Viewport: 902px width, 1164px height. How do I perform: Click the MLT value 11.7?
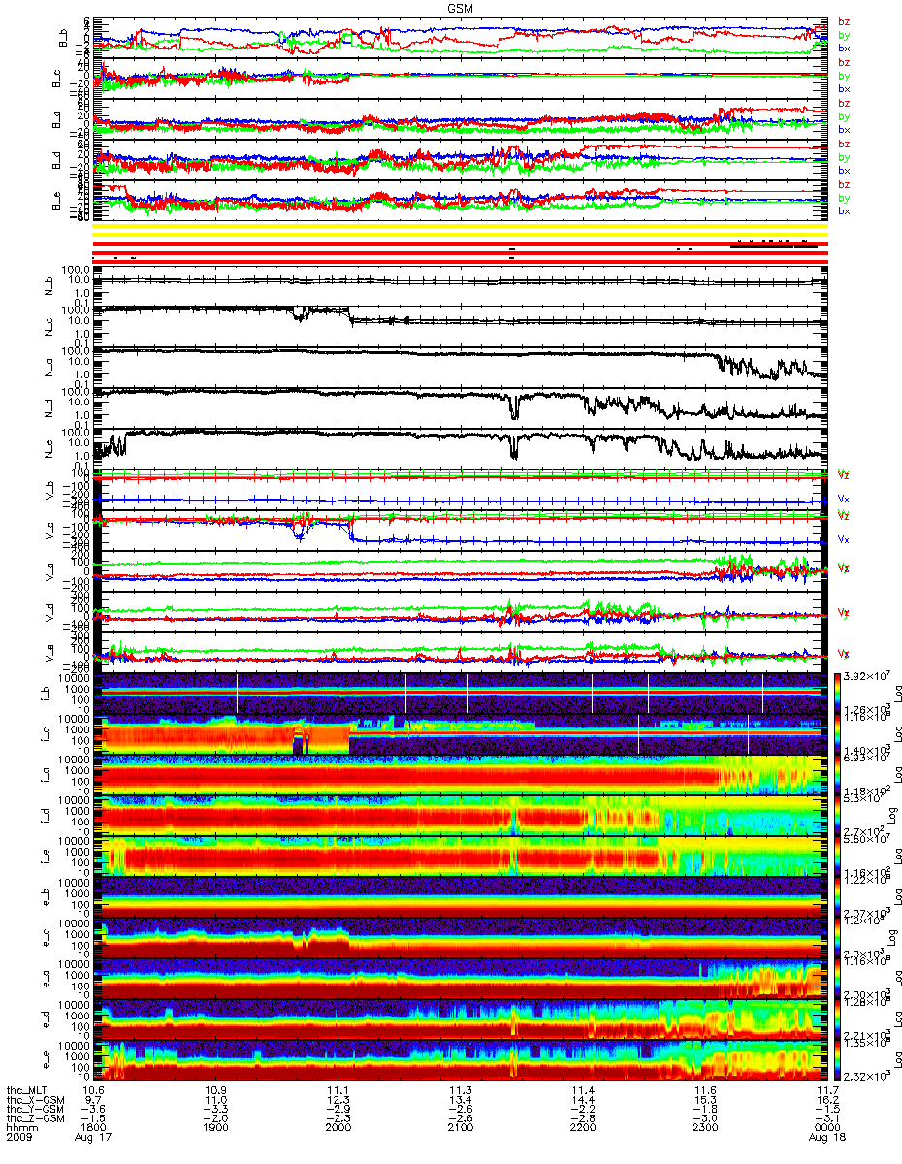(827, 1091)
